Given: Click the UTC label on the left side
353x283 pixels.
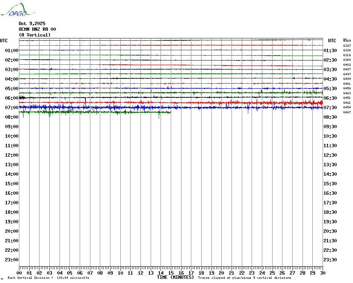Looking at the screenshot, I should pos(4,41).
